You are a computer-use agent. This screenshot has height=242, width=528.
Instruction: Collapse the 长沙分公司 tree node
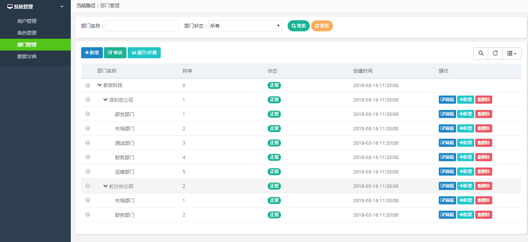tap(105, 186)
